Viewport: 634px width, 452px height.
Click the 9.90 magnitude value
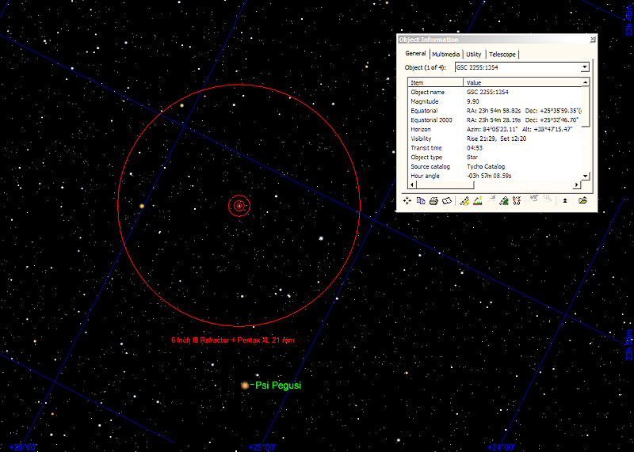tap(472, 101)
